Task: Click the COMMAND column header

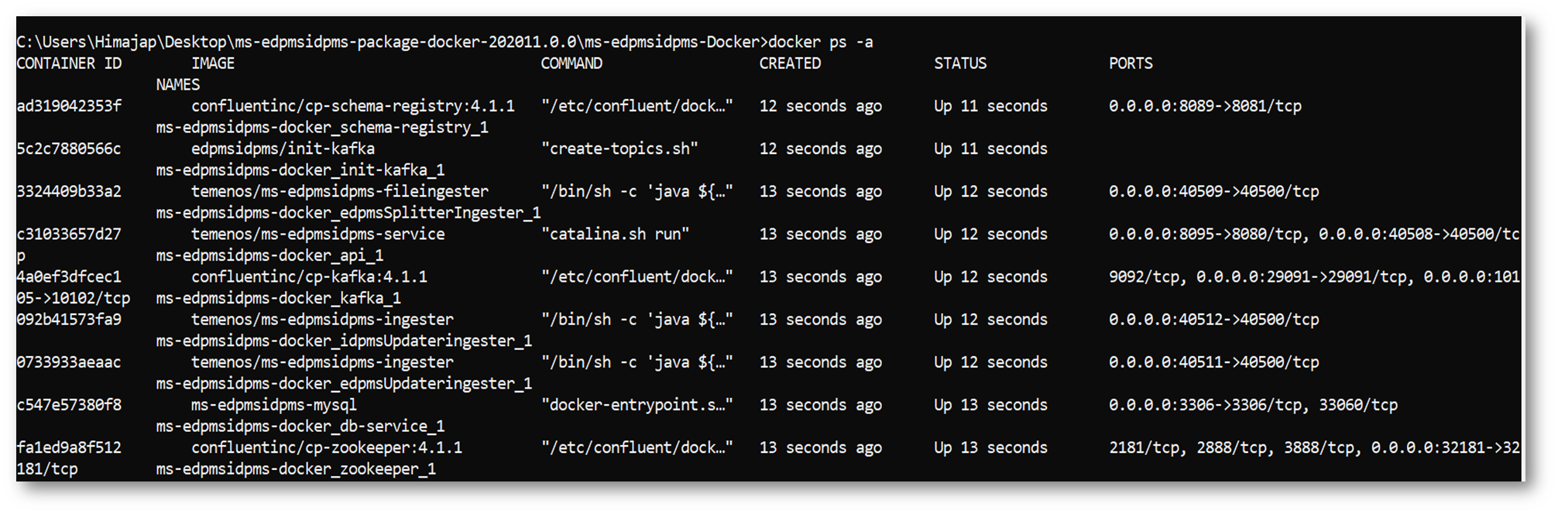Action: point(571,63)
